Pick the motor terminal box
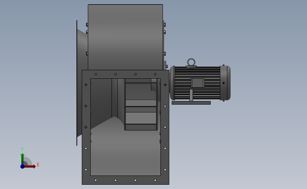The width and height of the screenshot is (307, 189). (198, 83)
